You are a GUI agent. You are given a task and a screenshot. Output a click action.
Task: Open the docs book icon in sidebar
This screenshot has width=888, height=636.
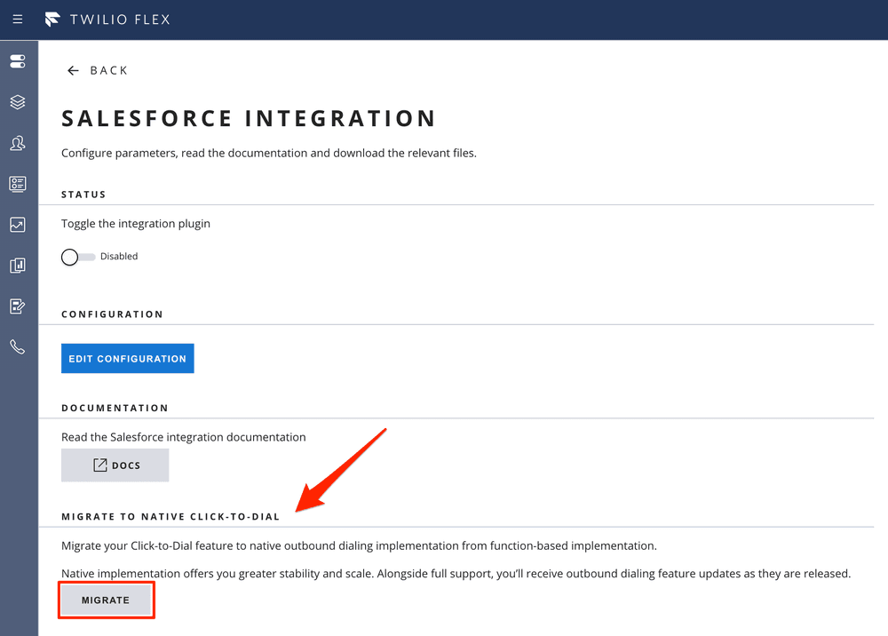(18, 265)
